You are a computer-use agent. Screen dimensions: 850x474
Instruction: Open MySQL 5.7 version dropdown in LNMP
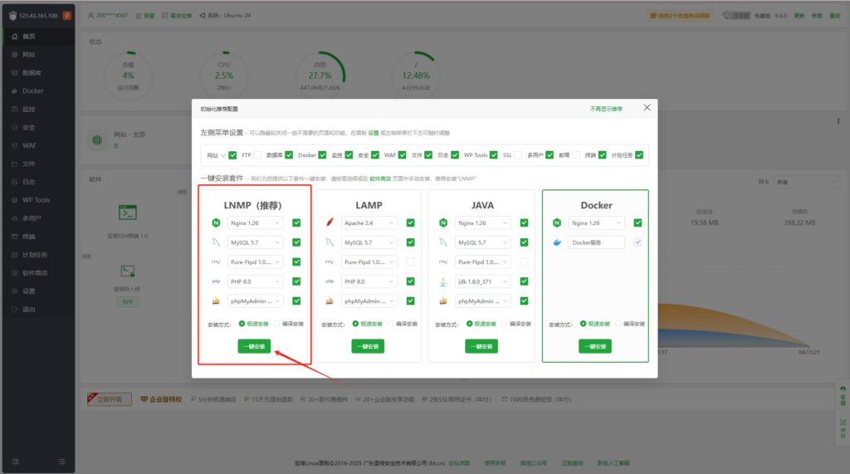click(256, 242)
